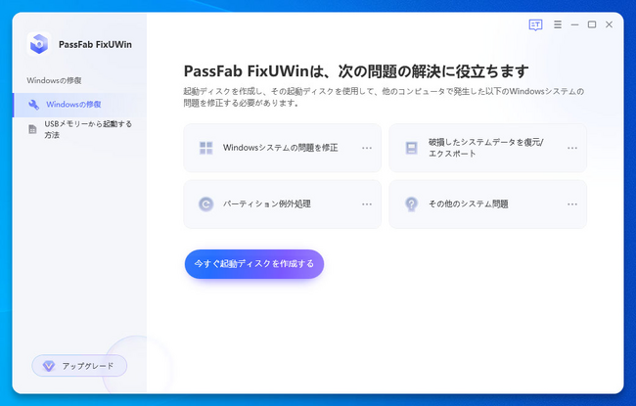Image resolution: width=636 pixels, height=406 pixels.
Task: Click the アップグレード button
Action: tap(79, 366)
